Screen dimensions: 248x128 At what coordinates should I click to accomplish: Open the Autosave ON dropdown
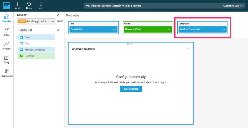(233, 6)
